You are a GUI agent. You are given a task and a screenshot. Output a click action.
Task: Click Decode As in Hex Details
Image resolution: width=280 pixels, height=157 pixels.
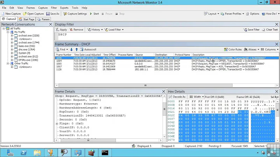pyautogui.click(x=177, y=97)
